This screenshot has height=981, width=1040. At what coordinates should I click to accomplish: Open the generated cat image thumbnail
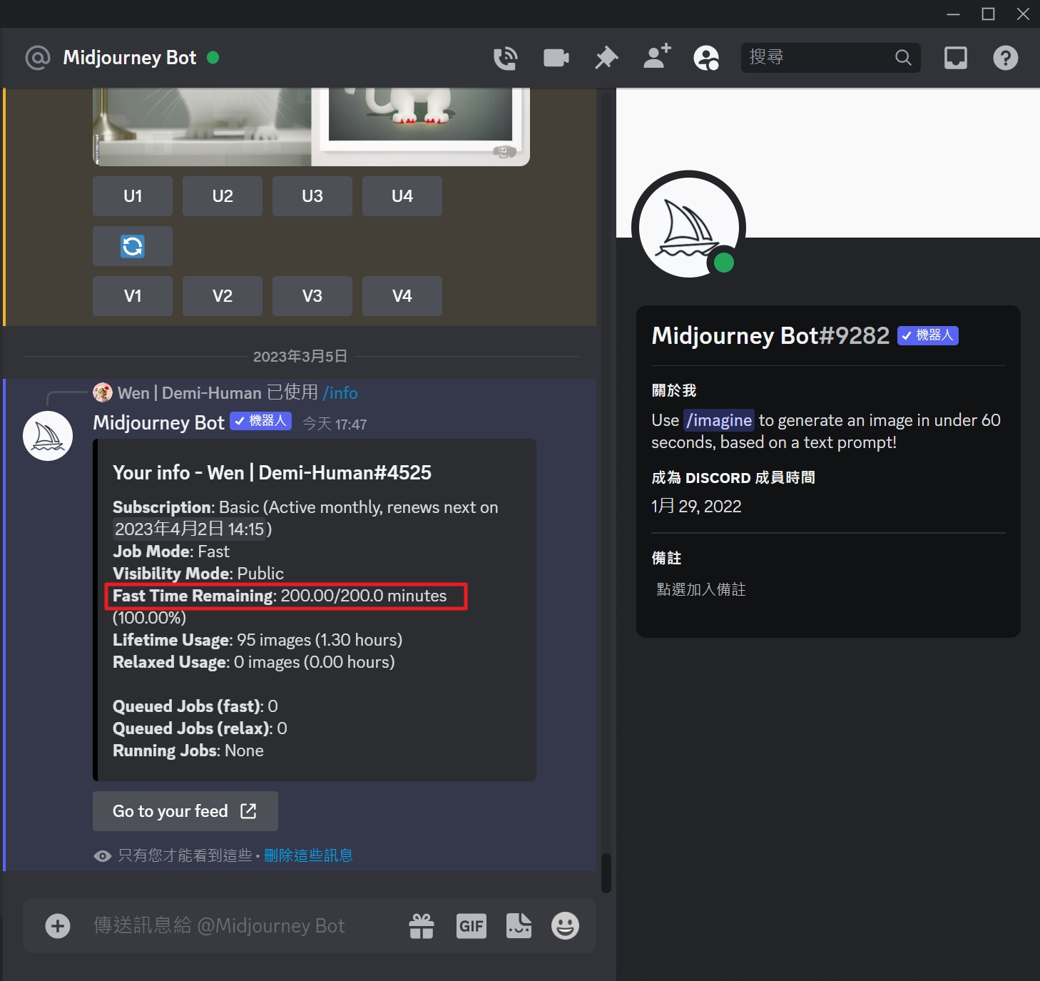tap(311, 127)
